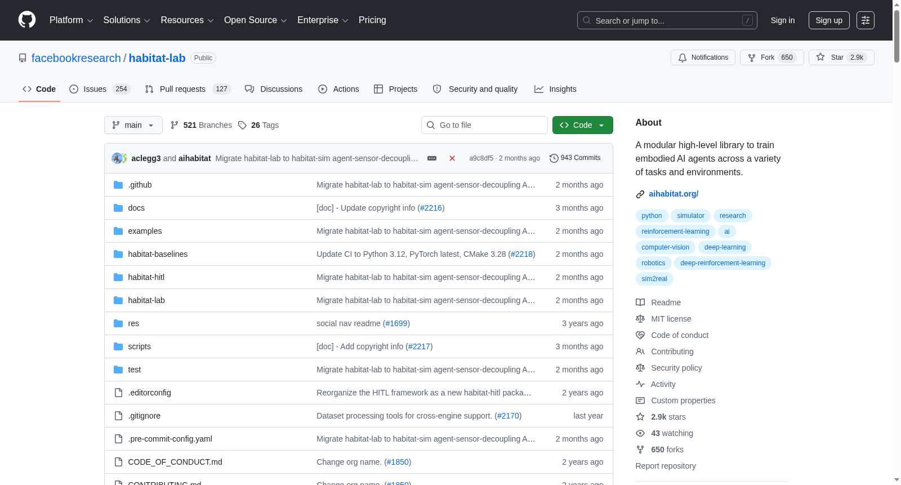Click the Sign in link

coord(783,20)
